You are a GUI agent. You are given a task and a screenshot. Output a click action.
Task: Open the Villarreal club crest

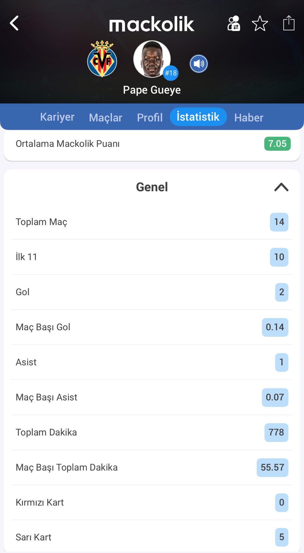[x=102, y=59]
